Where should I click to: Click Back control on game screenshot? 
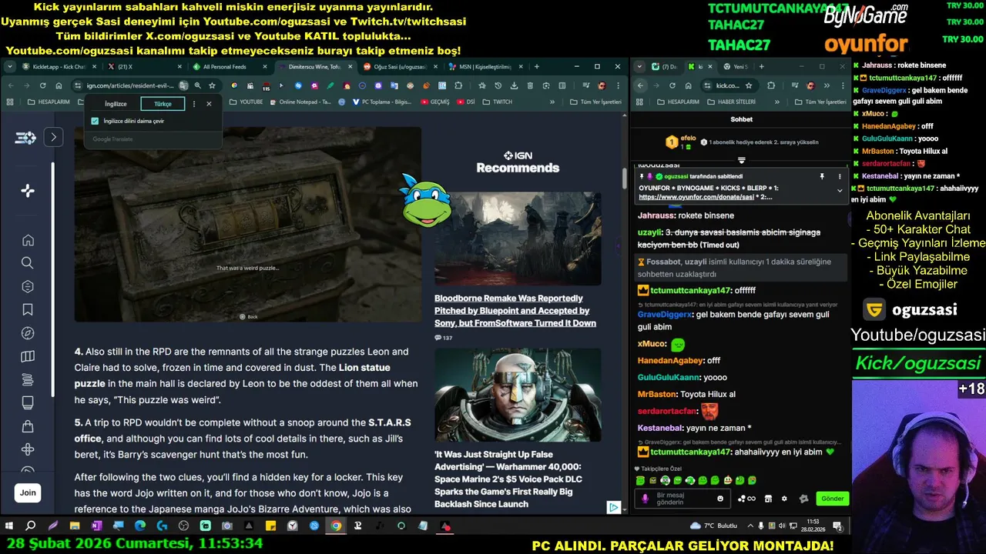pos(249,316)
